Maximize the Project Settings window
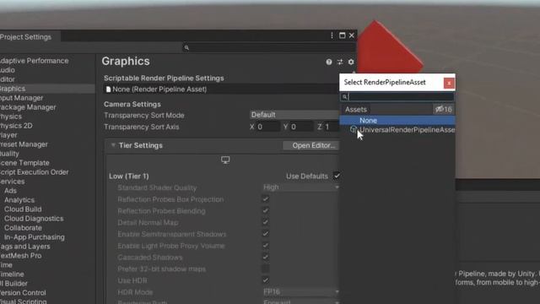This screenshot has width=540, height=304. [342, 35]
